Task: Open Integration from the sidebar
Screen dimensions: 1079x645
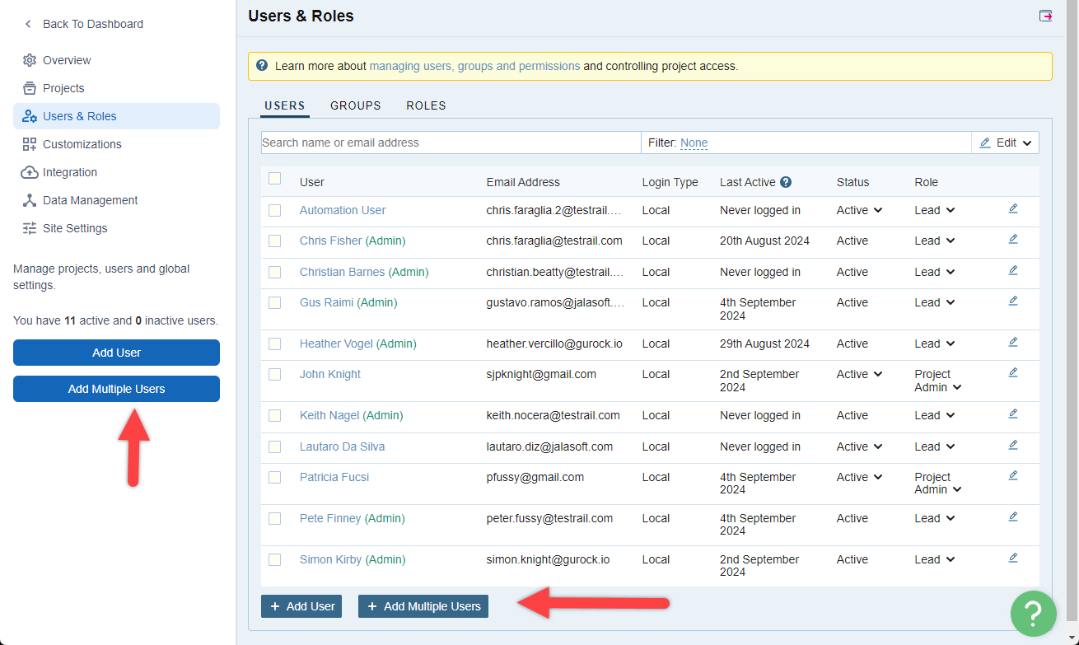Action: pyautogui.click(x=70, y=172)
